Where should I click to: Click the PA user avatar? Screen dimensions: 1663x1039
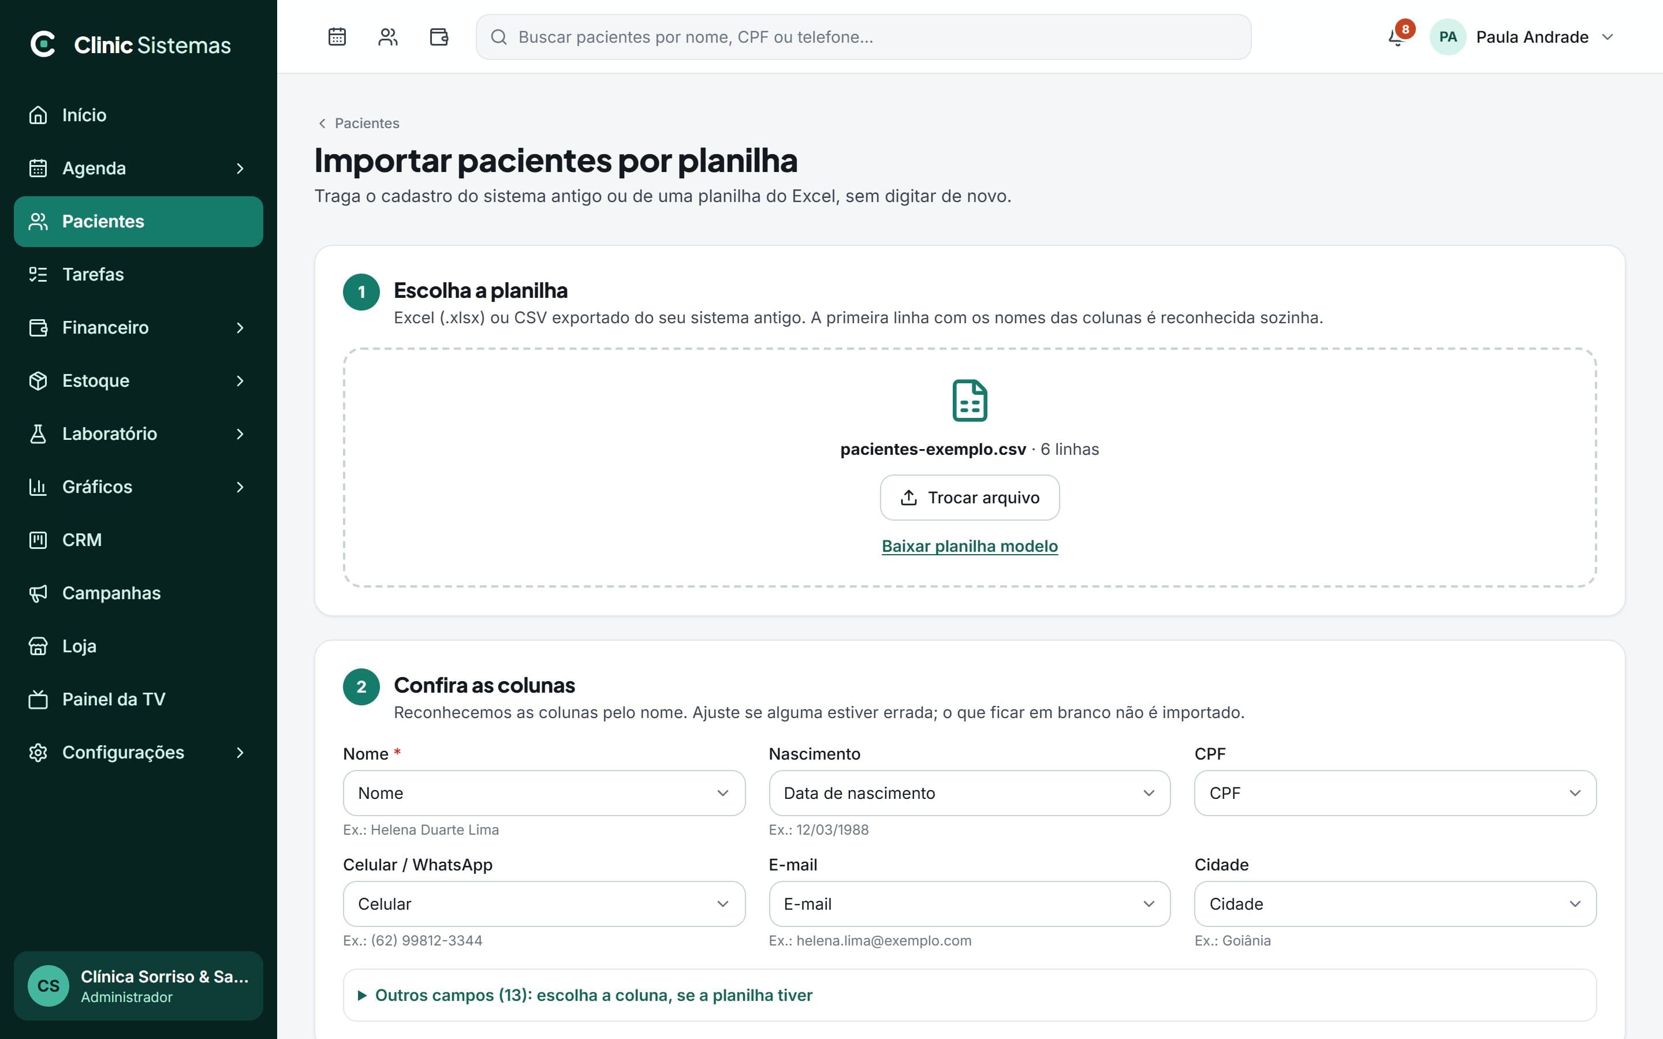1448,37
